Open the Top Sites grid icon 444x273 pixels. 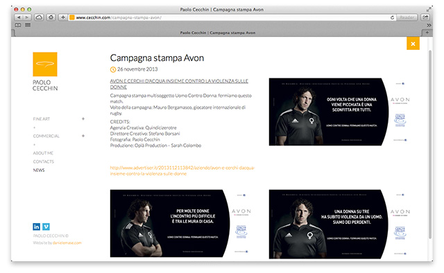28,25
